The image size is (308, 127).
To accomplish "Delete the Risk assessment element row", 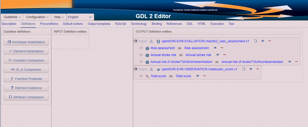I will pyautogui.click(x=222, y=48).
